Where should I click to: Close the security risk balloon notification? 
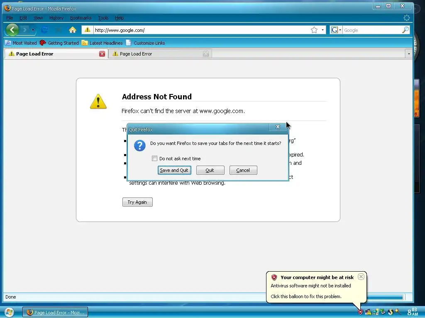click(x=361, y=276)
